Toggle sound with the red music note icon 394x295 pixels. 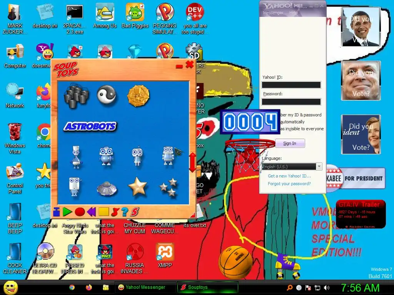pyautogui.click(x=115, y=212)
